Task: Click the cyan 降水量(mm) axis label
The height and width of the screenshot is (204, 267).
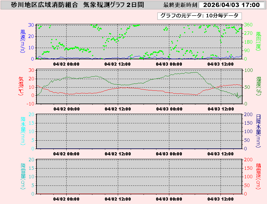Action: pos(23,131)
